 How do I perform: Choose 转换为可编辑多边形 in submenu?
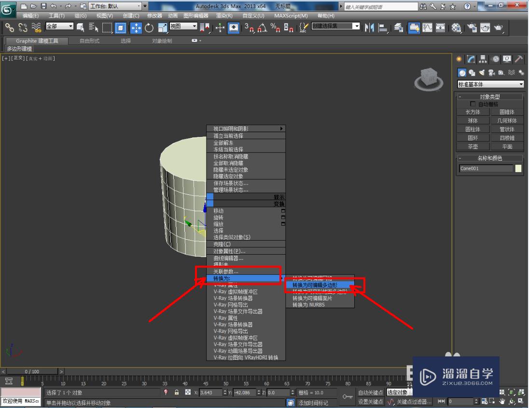[x=320, y=285]
